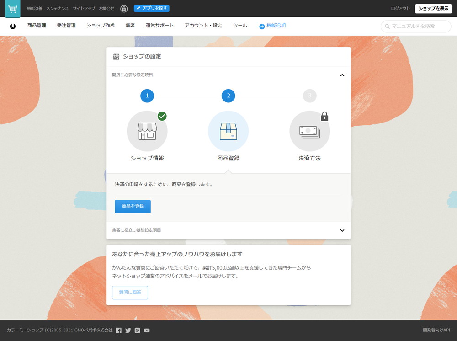The image size is (457, 341).
Task: Open the Instagram icon in footer
Action: [x=138, y=330]
